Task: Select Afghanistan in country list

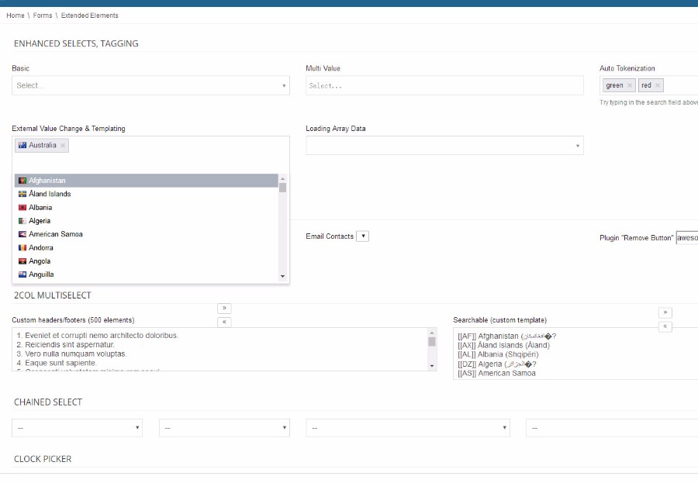Action: [147, 181]
